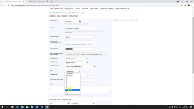Open the Chrome profile avatar
The width and height of the screenshot is (194, 109).
[x=189, y=5]
